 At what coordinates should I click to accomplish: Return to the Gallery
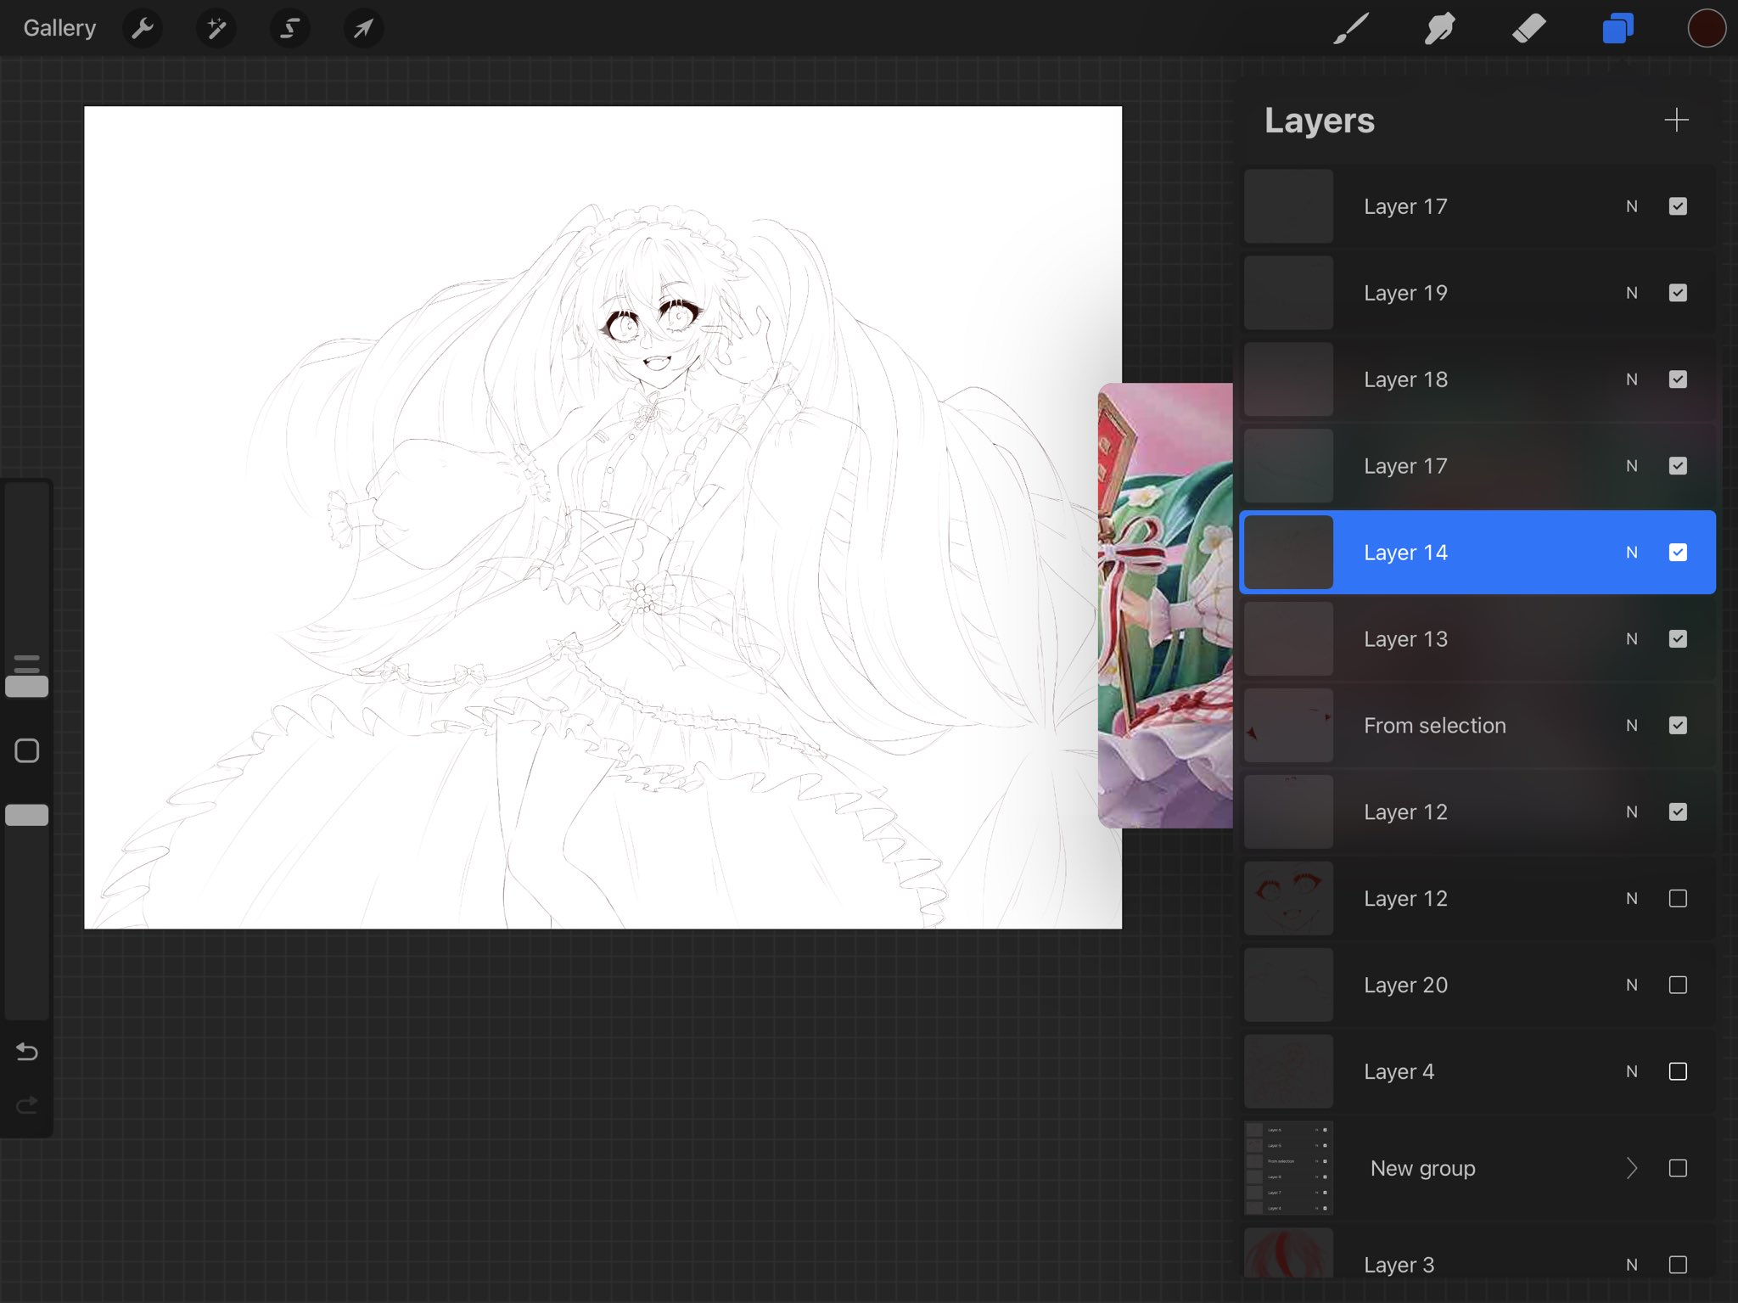(59, 29)
